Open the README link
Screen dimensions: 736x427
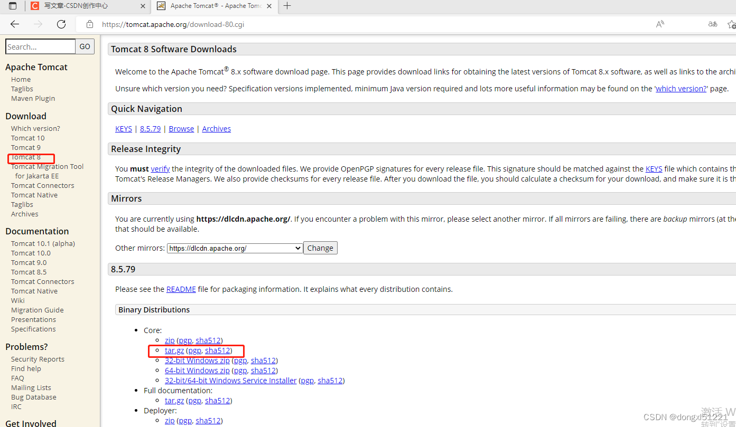181,289
